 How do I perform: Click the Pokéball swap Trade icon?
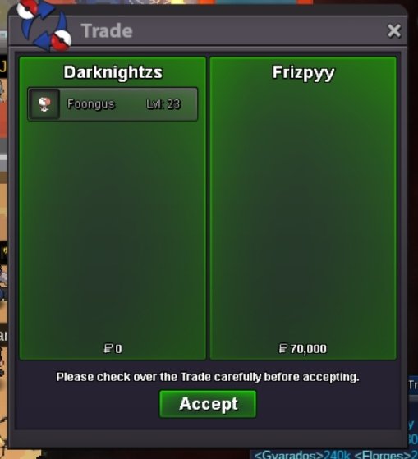coord(44,25)
